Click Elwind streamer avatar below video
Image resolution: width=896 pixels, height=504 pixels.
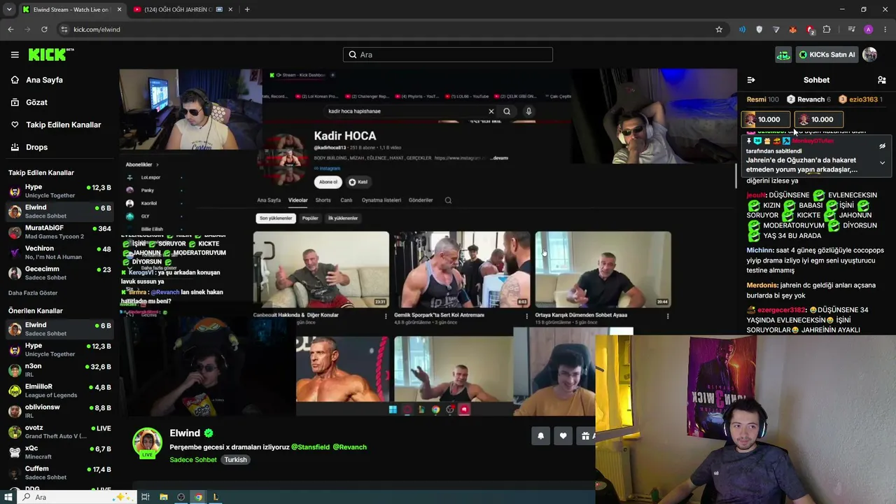coord(148,442)
